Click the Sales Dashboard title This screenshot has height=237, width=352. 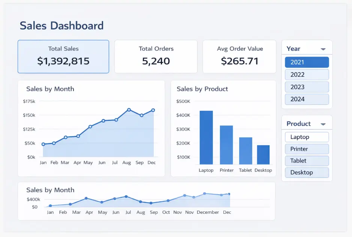click(61, 25)
